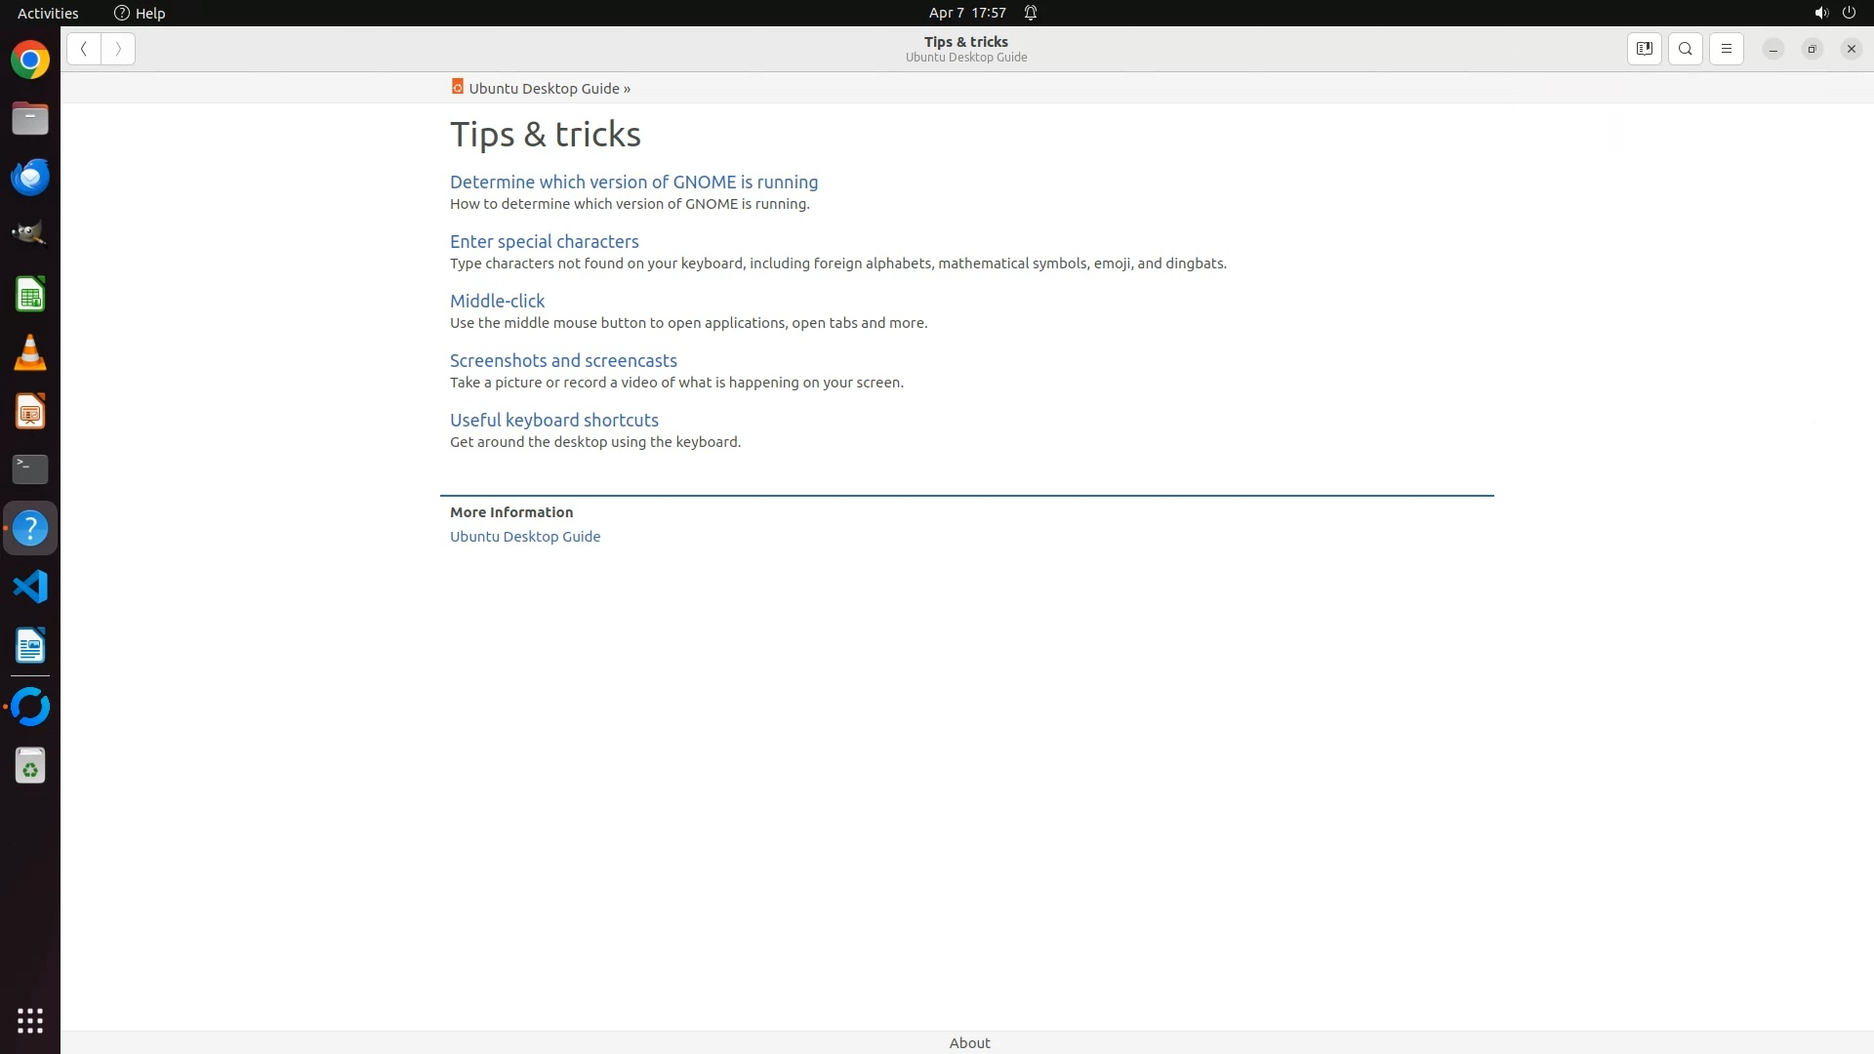This screenshot has width=1874, height=1054.
Task: Launch VLC media player from dock
Action: point(30,352)
